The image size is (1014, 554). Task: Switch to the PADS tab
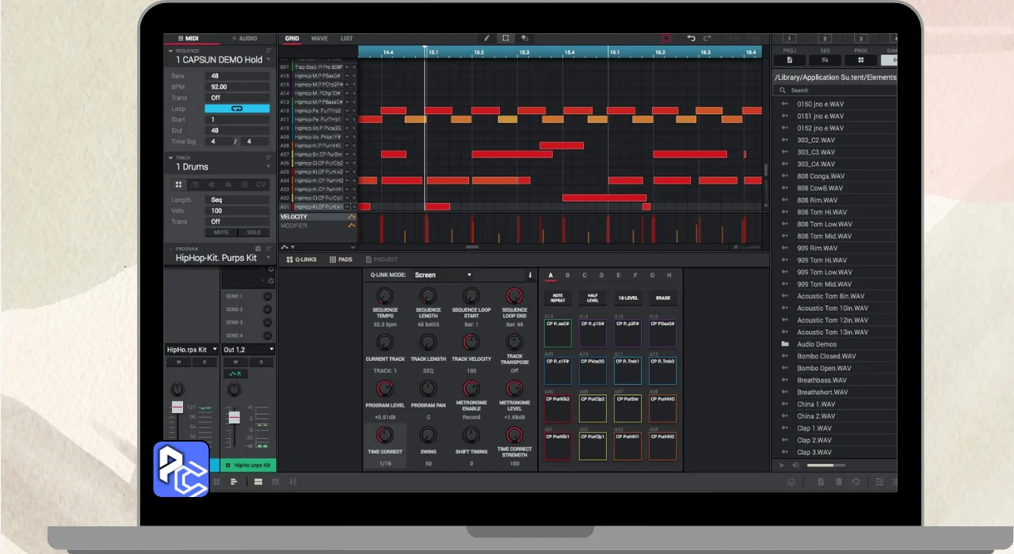(x=341, y=260)
